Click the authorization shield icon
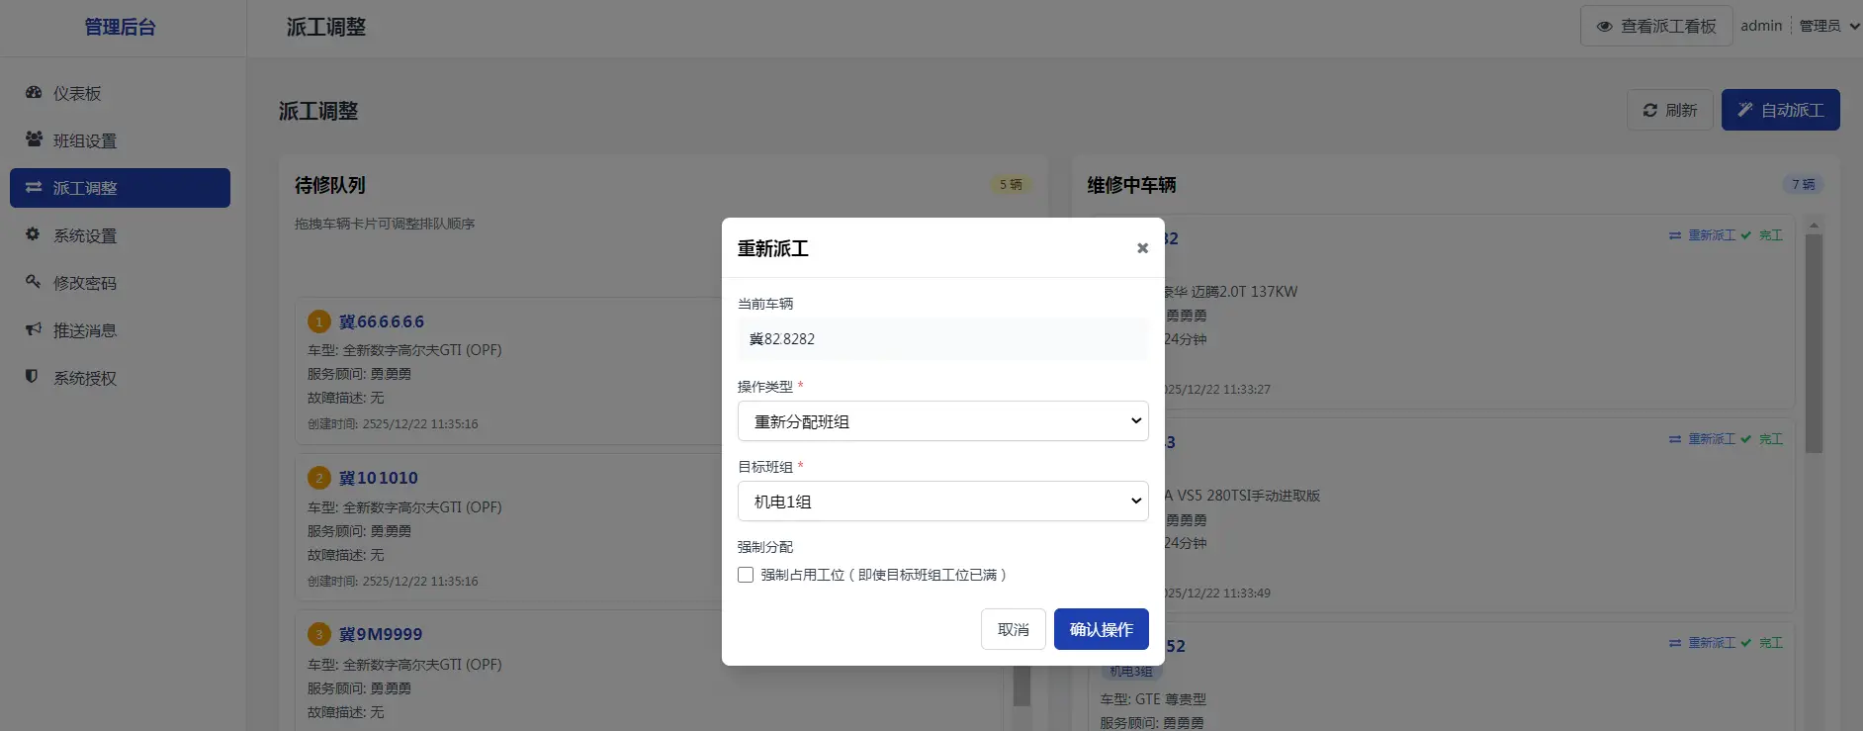This screenshot has height=731, width=1863. [x=32, y=377]
